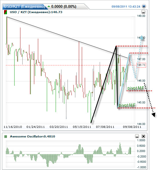This screenshot has height=170, width=162.
Task: Click the green up-arrow change indicator
Action: point(49,6)
